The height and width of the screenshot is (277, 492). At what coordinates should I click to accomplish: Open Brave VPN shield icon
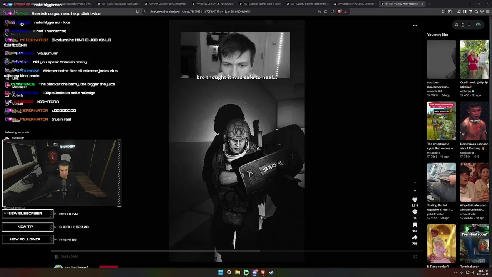click(482, 12)
